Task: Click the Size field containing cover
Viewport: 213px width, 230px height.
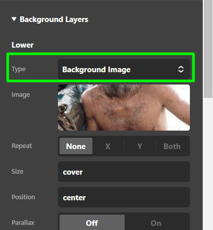Action: (124, 172)
